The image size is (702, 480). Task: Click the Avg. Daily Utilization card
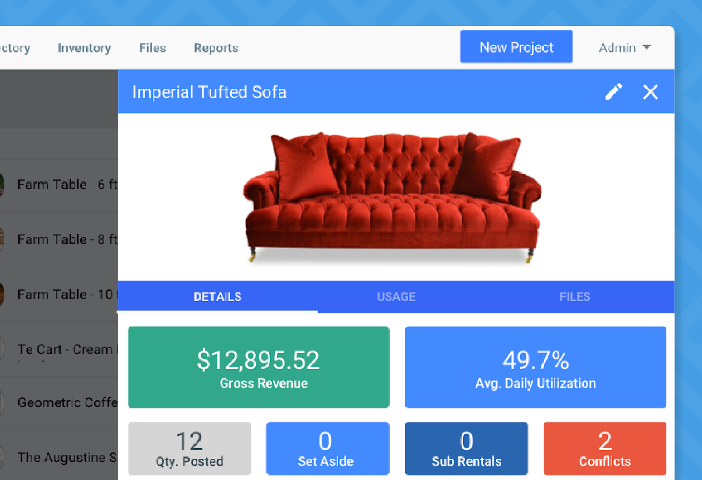536,367
